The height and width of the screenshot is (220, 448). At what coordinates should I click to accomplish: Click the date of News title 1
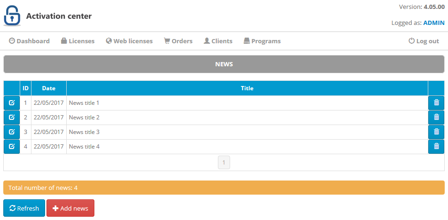[49, 102]
